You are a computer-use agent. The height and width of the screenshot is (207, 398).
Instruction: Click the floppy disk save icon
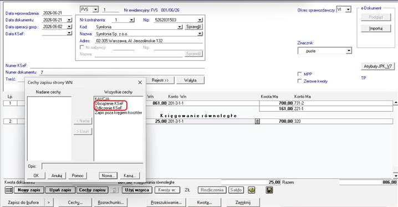point(269,190)
